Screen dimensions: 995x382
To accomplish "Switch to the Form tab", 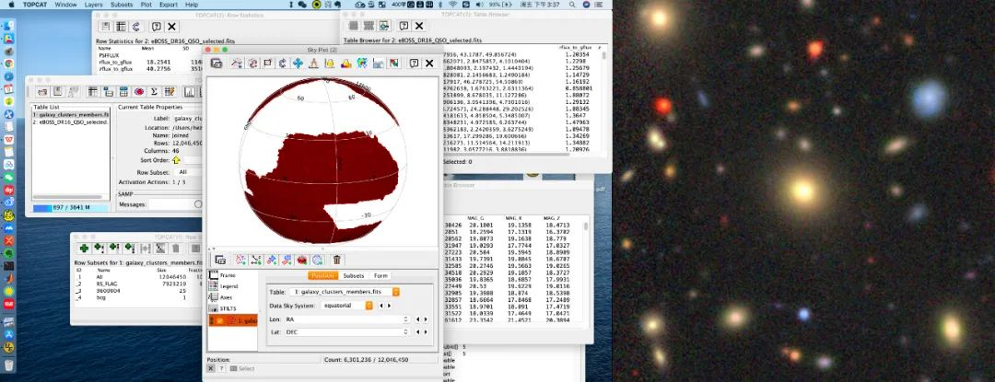I will click(x=380, y=276).
